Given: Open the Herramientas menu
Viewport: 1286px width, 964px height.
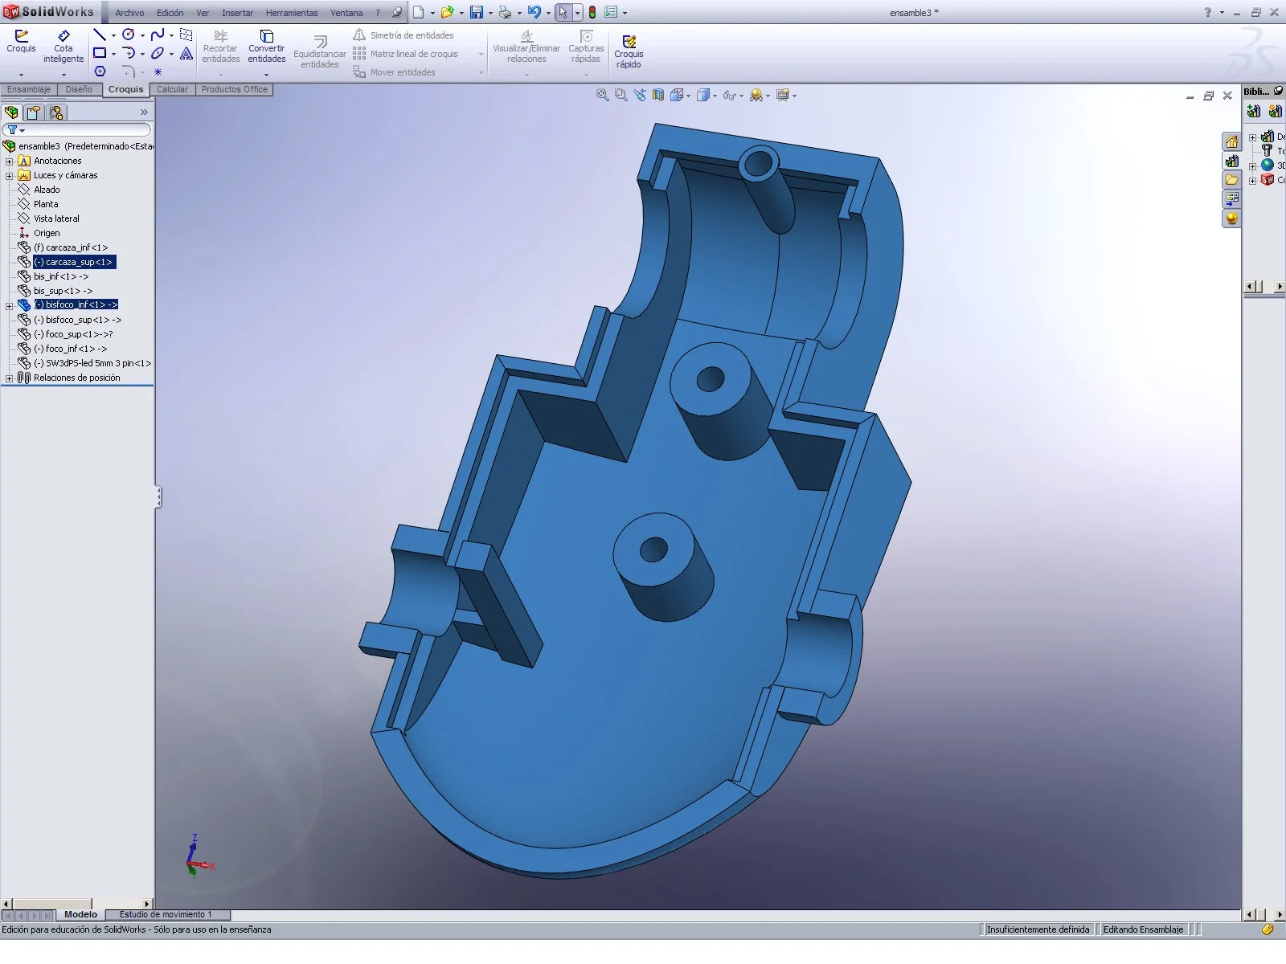Looking at the screenshot, I should click(x=292, y=13).
